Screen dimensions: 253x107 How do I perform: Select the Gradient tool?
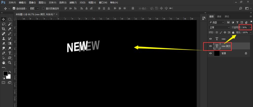10,44
